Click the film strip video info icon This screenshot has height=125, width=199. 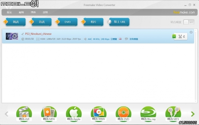point(38,39)
